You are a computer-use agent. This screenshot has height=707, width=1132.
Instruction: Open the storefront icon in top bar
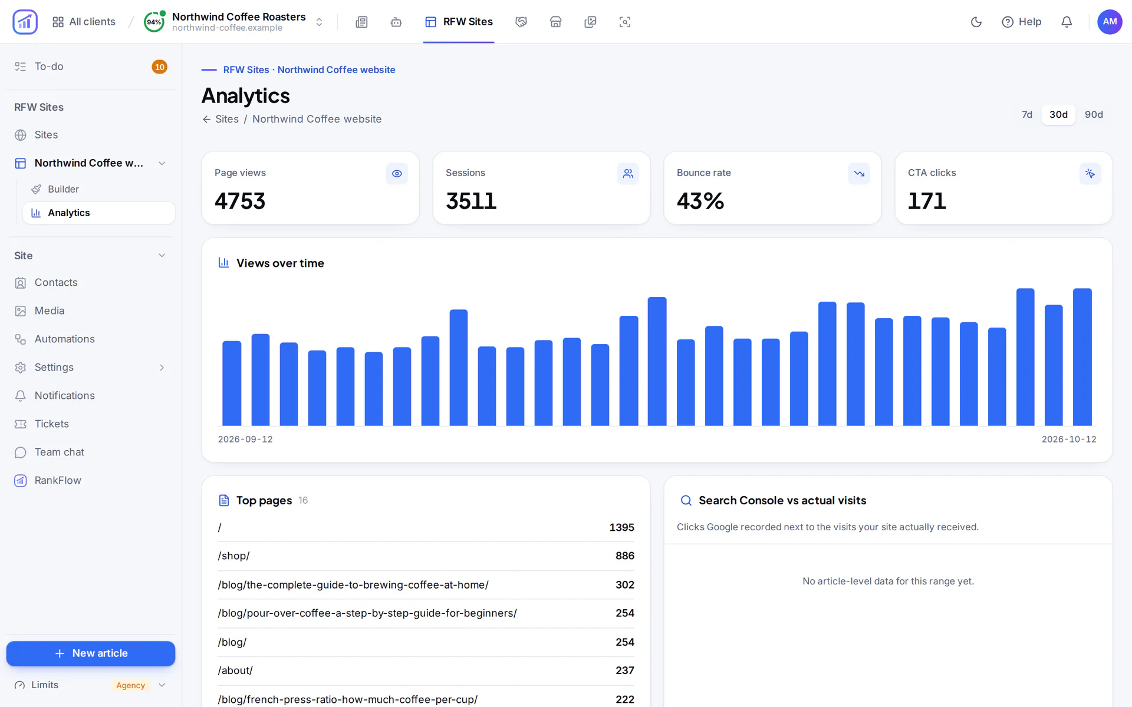(x=555, y=22)
